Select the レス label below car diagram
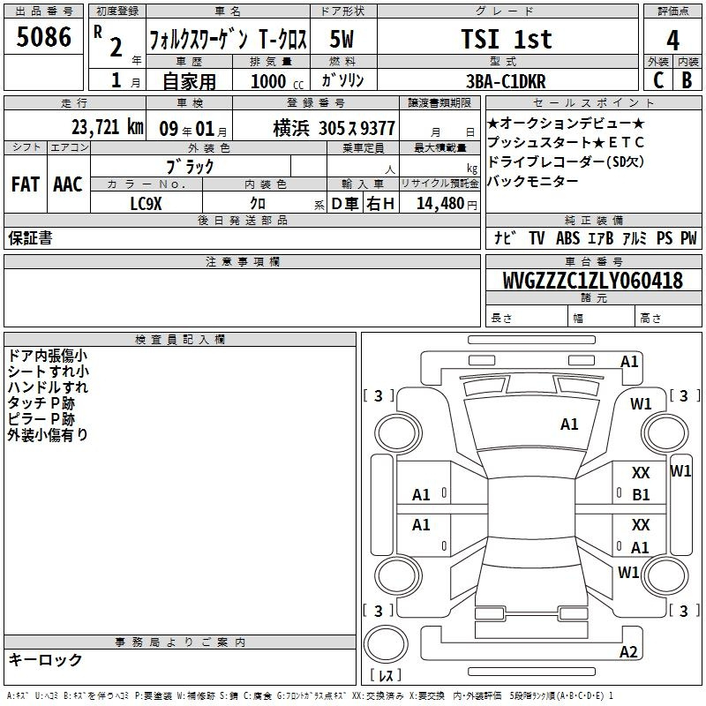Screen dimensions: 706x706 (385, 677)
